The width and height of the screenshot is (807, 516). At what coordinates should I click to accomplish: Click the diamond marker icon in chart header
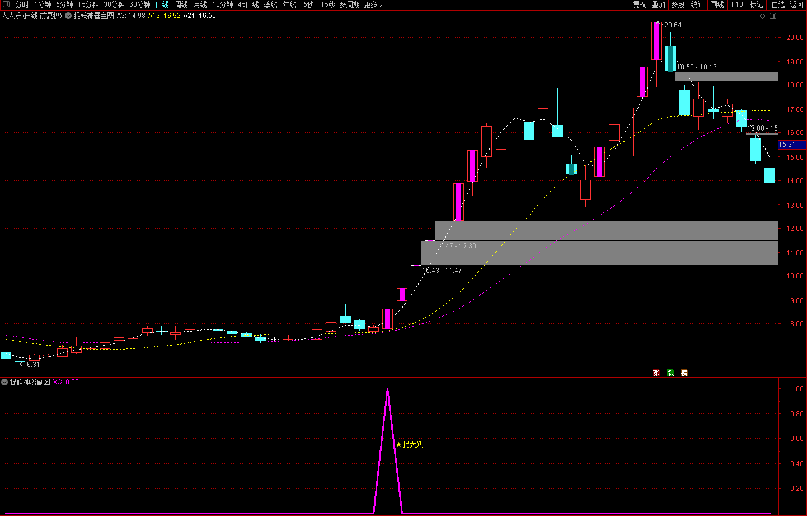point(762,16)
